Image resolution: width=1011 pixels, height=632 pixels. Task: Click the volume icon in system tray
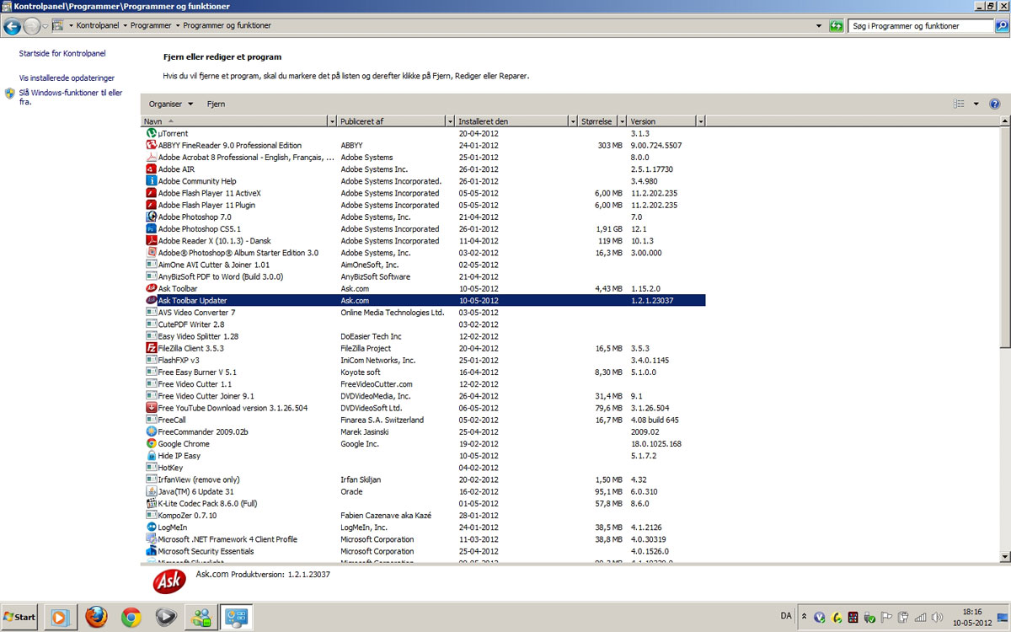[936, 617]
